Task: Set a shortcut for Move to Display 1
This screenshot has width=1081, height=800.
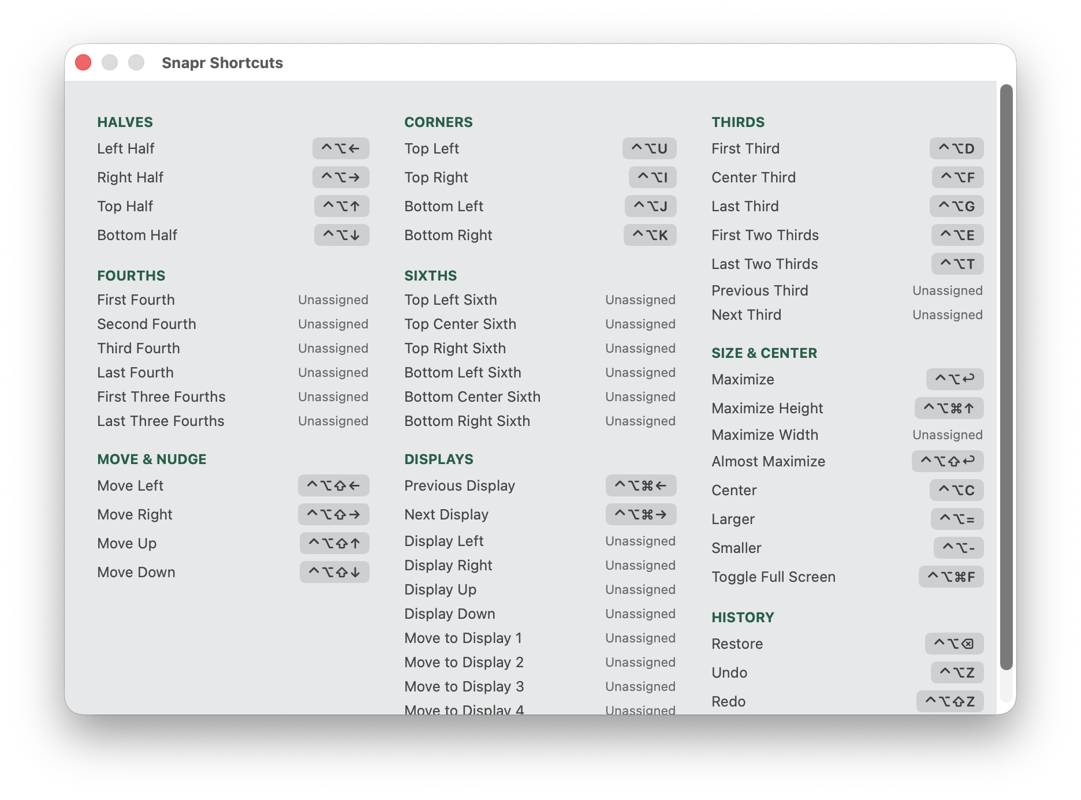Action: point(640,638)
